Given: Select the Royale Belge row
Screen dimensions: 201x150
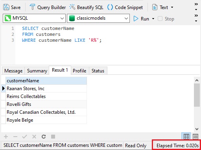Looking at the screenshot, I should click(46, 120).
